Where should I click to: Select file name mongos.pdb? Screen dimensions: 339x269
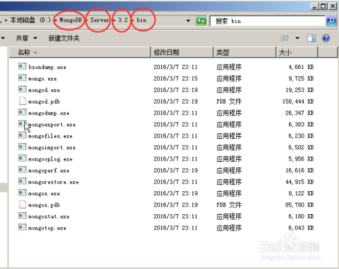point(44,205)
